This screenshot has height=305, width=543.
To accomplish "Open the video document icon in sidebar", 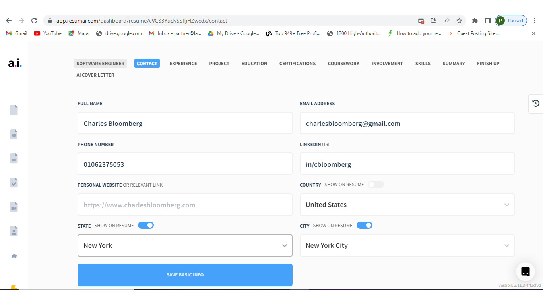I will click(x=14, y=207).
